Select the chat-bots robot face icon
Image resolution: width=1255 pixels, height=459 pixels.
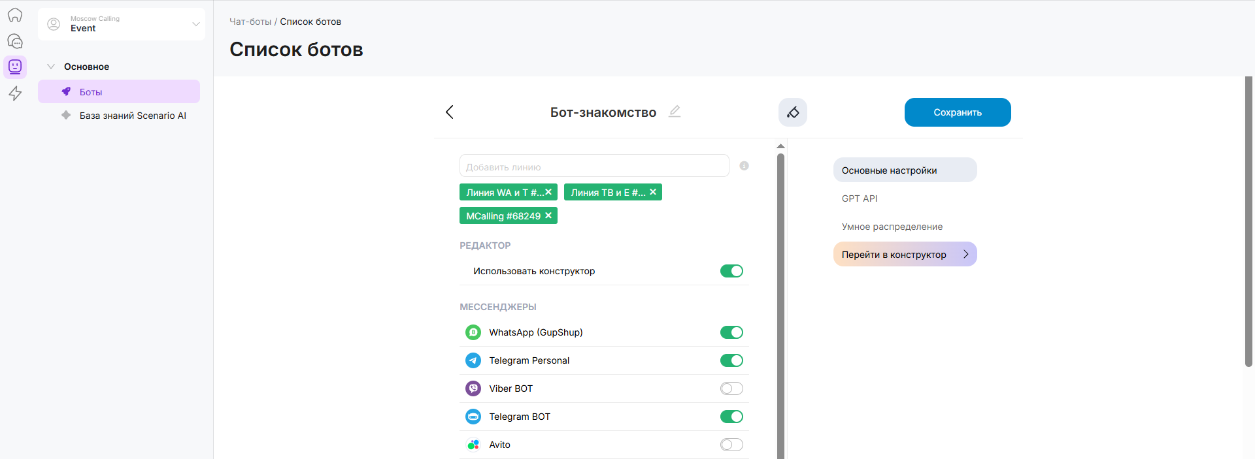tap(15, 67)
